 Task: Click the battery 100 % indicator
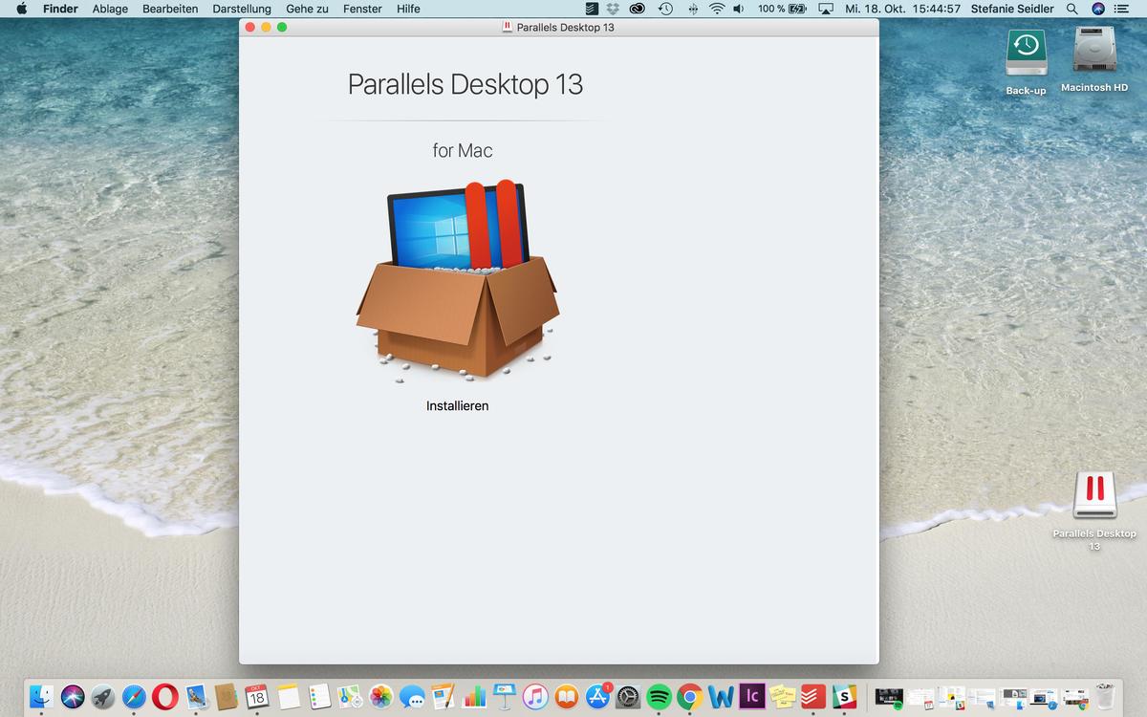782,9
